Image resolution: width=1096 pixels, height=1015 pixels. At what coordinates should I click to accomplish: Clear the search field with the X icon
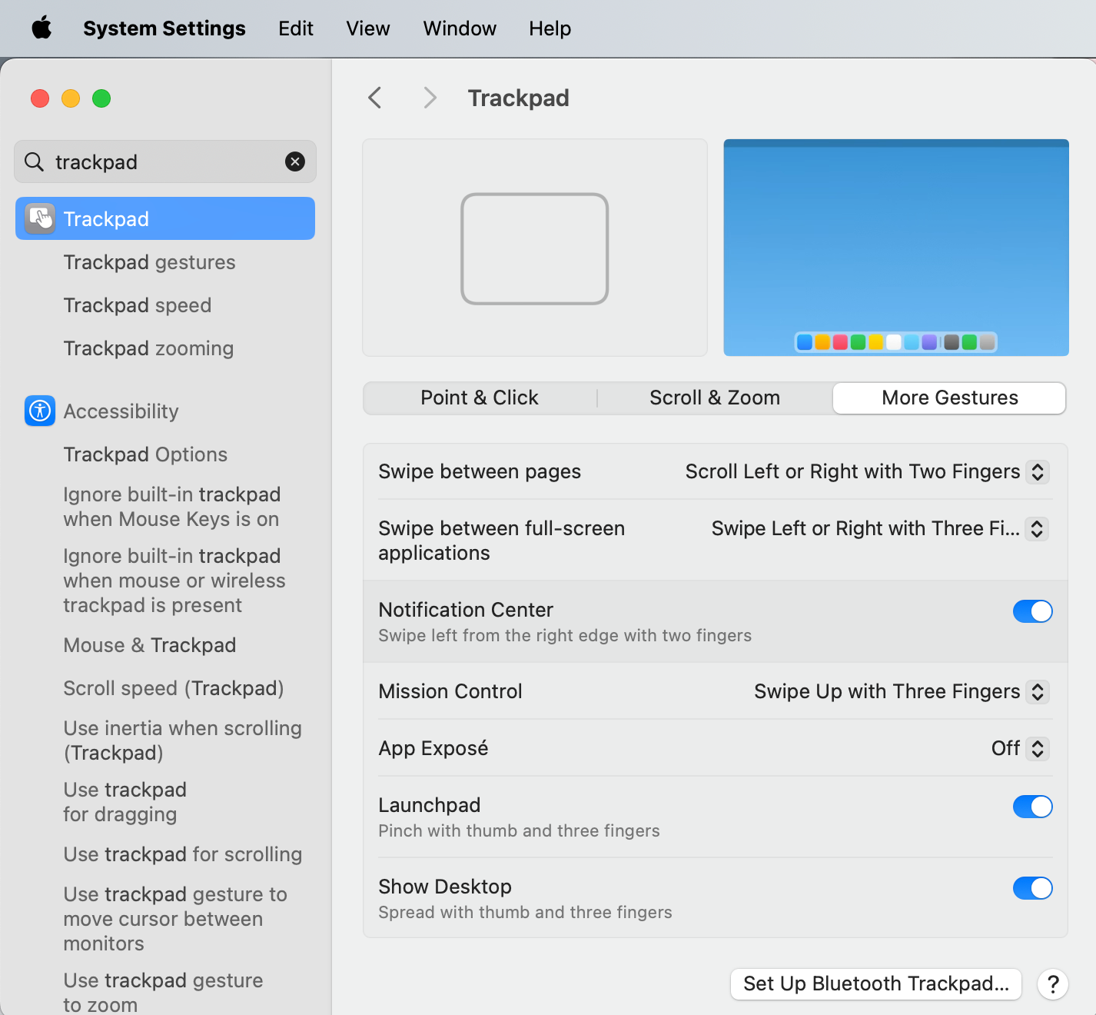[x=295, y=161]
